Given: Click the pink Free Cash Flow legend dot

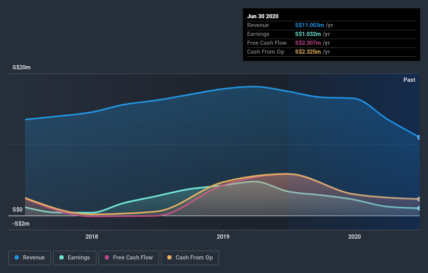Looking at the screenshot, I should pos(107,257).
